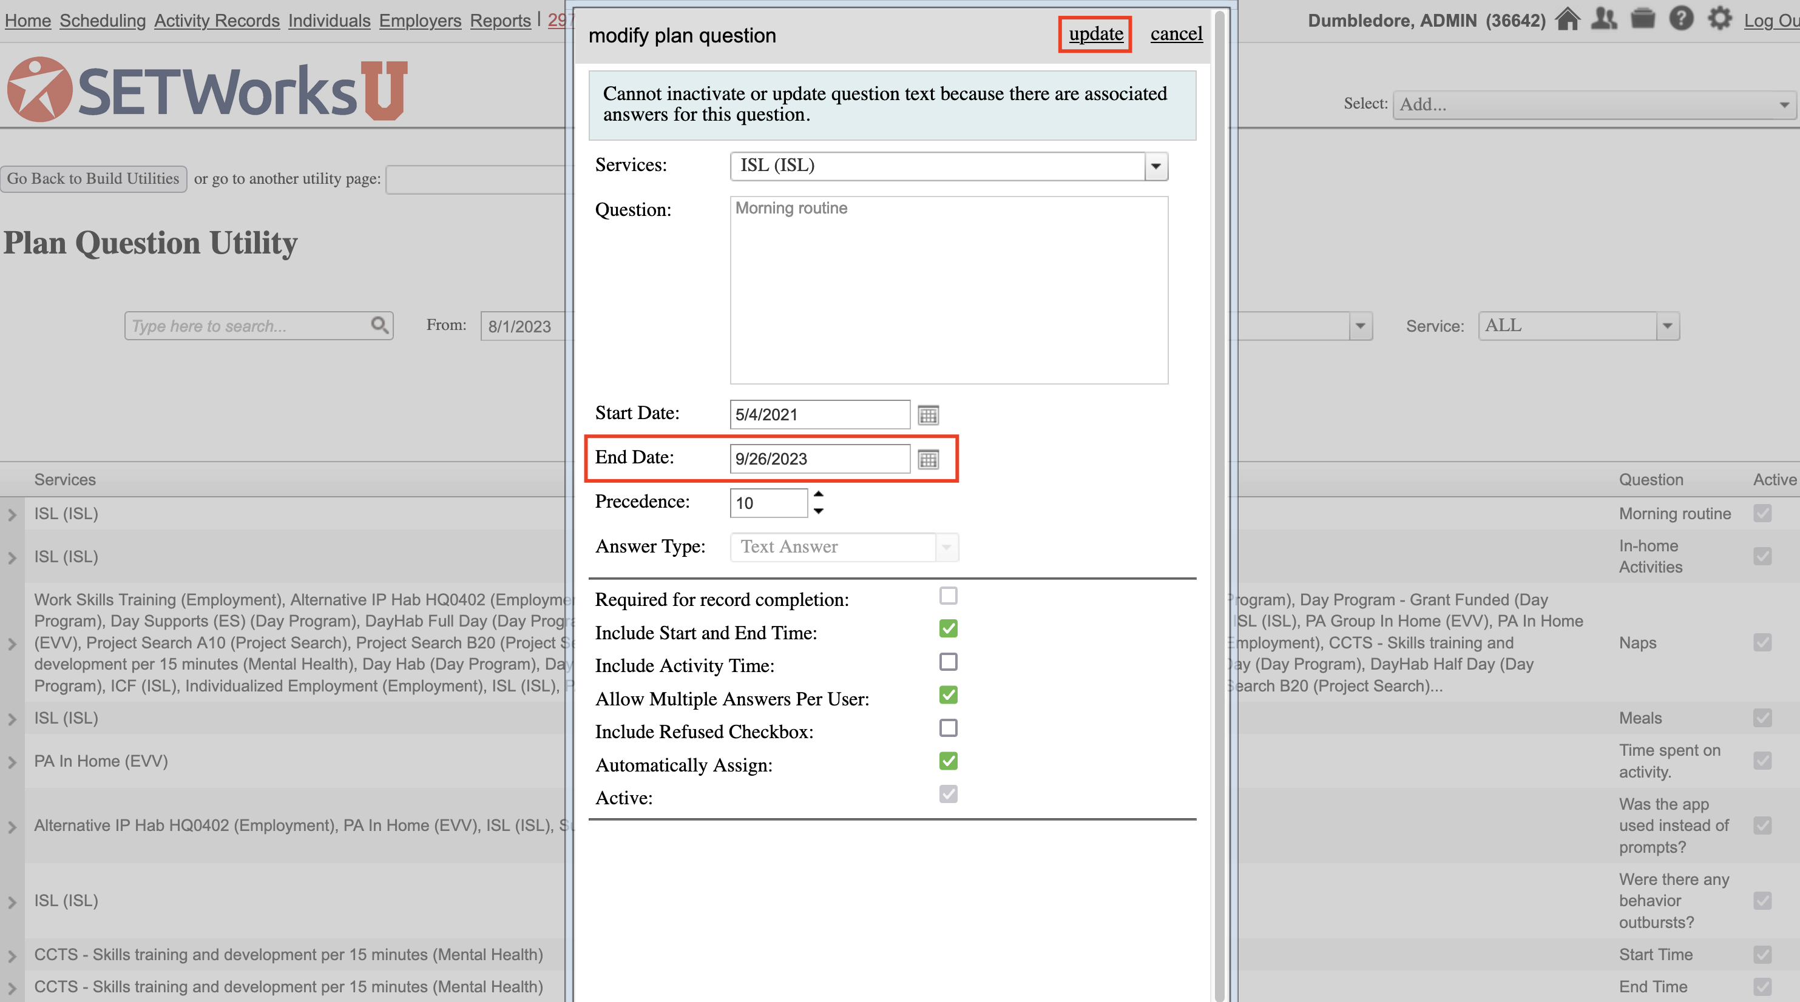The height and width of the screenshot is (1002, 1800).
Task: Uncheck Automatically Assign checkbox
Action: [x=948, y=761]
